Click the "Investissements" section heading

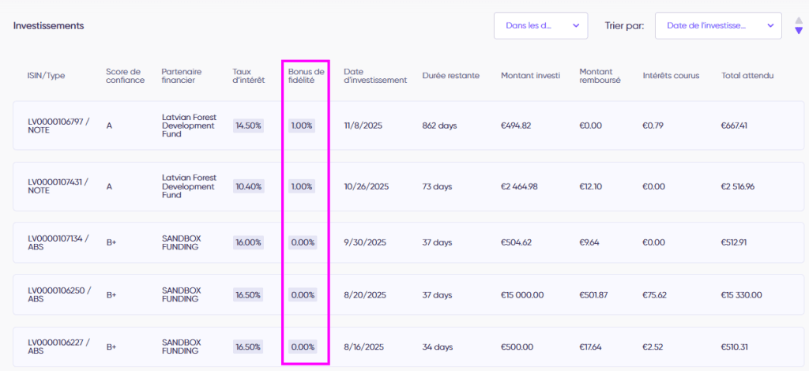click(x=48, y=26)
